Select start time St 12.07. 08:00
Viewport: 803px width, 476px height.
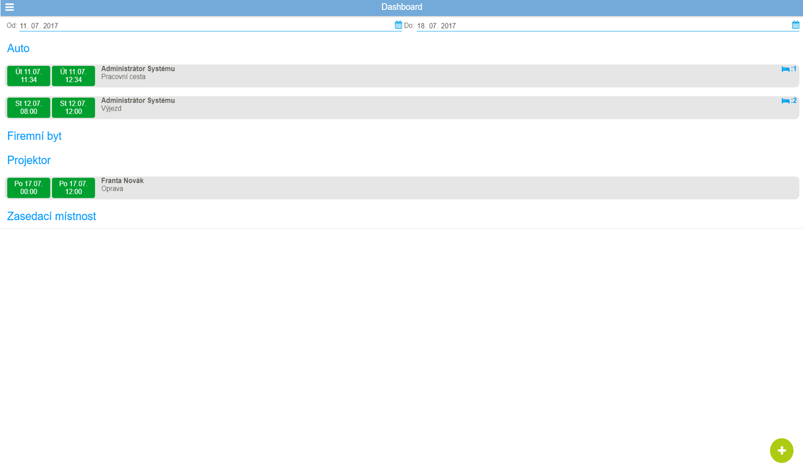[29, 108]
